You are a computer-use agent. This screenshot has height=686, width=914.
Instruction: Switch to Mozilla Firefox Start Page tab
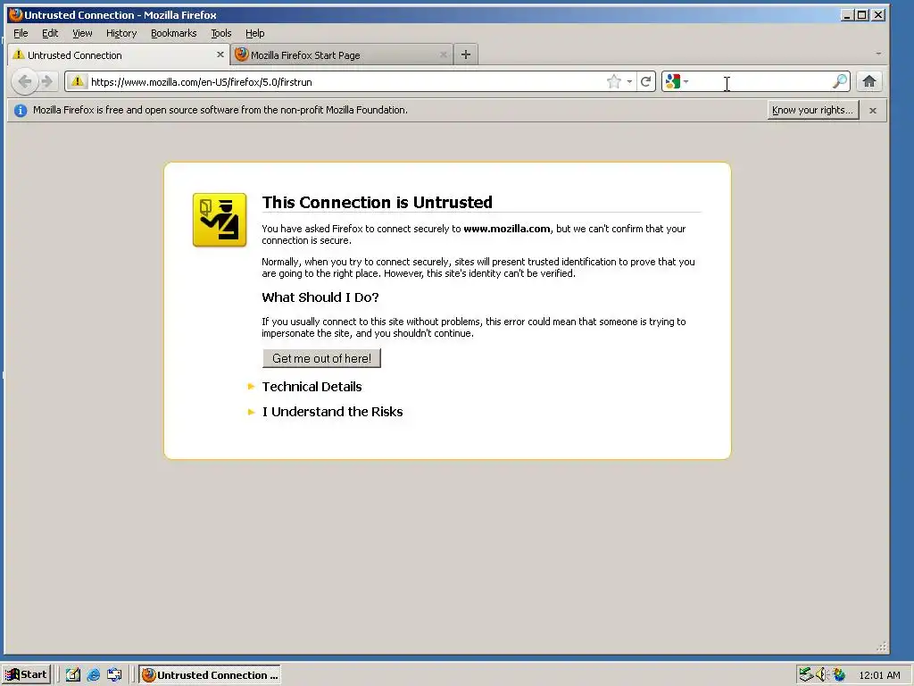click(x=342, y=54)
